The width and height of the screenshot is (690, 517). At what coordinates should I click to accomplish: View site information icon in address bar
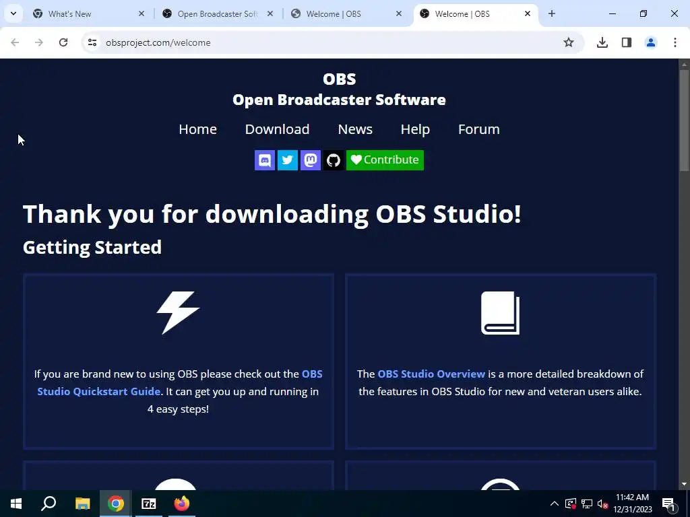(x=92, y=42)
